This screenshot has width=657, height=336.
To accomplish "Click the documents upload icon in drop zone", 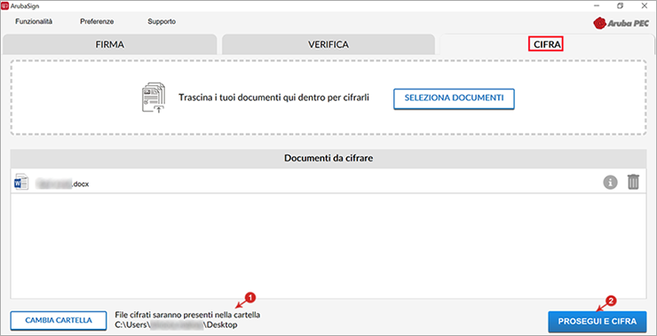I will pos(154,98).
